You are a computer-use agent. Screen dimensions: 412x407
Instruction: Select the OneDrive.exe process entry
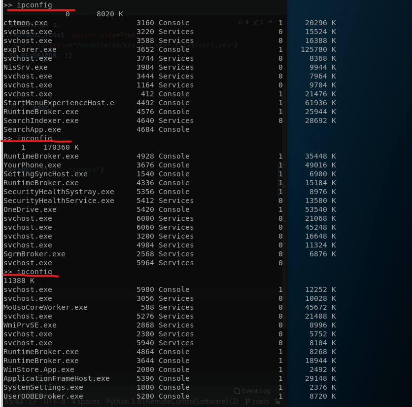30,209
